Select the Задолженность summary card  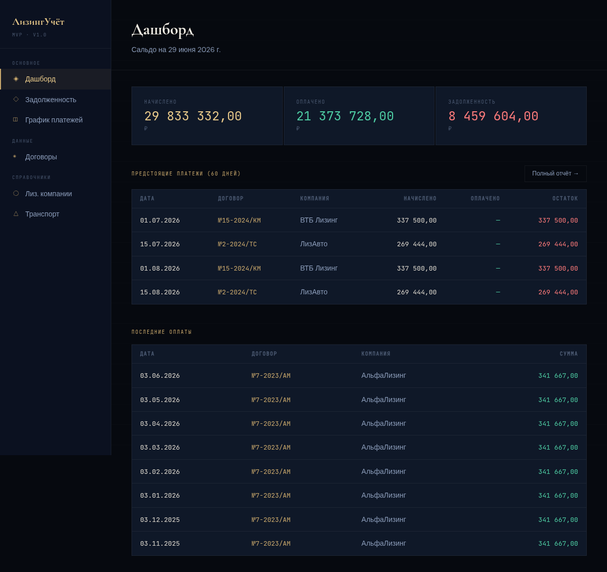click(x=511, y=116)
